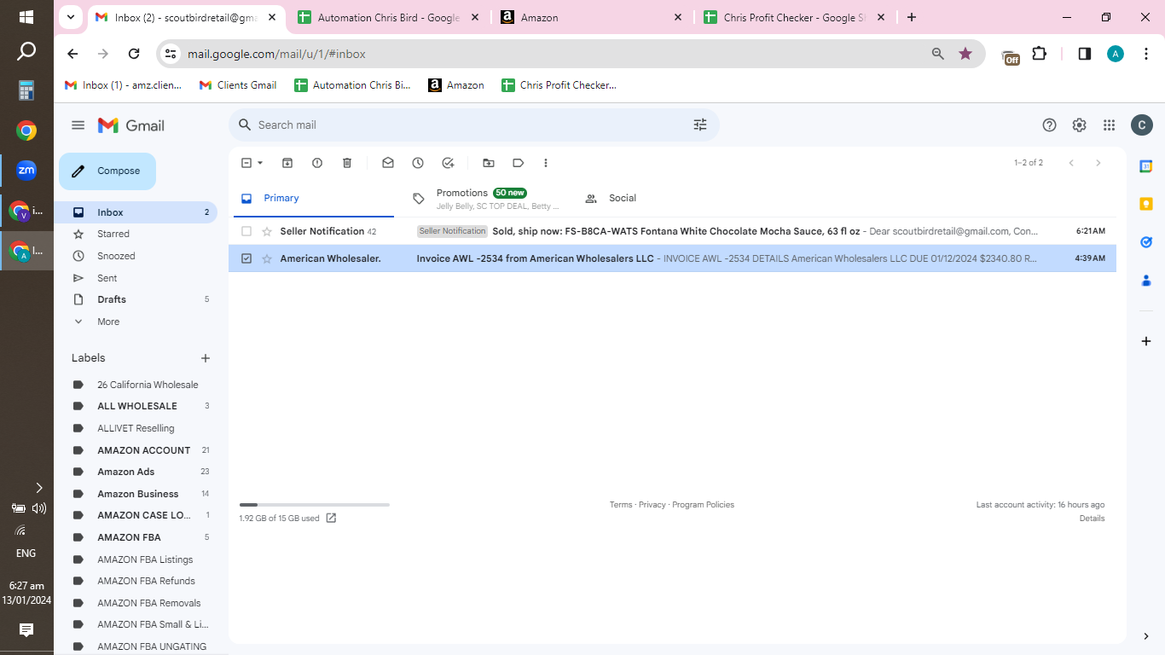1165x655 pixels.
Task: Click the Chrome address bar URL
Action: (x=276, y=54)
